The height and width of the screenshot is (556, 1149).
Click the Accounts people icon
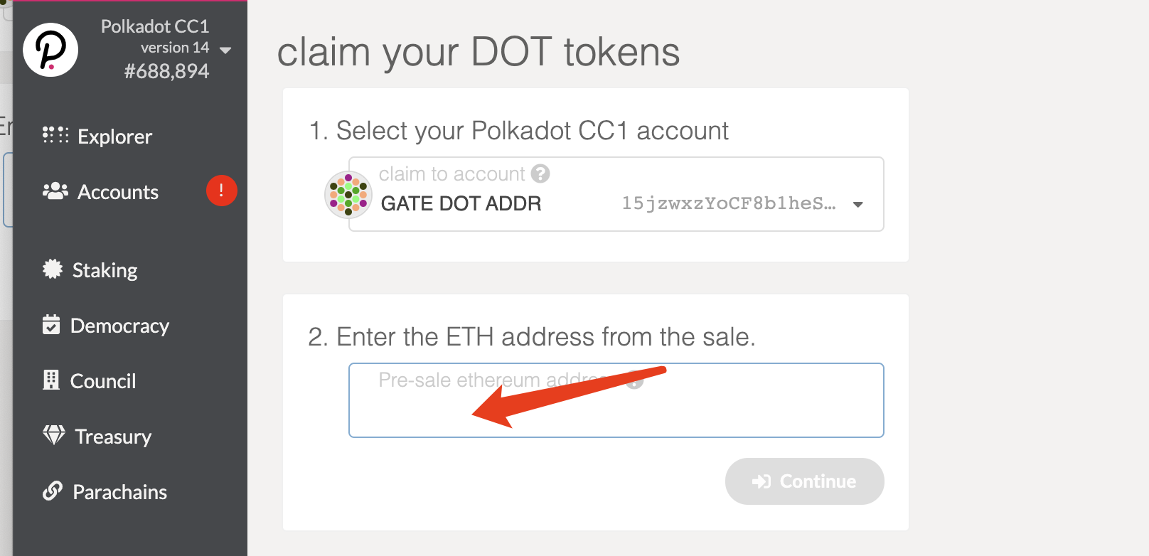click(55, 191)
